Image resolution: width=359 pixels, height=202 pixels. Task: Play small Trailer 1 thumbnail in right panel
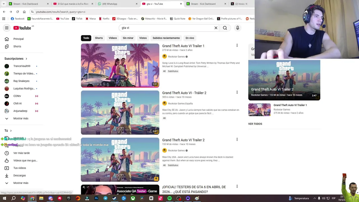tap(259, 110)
